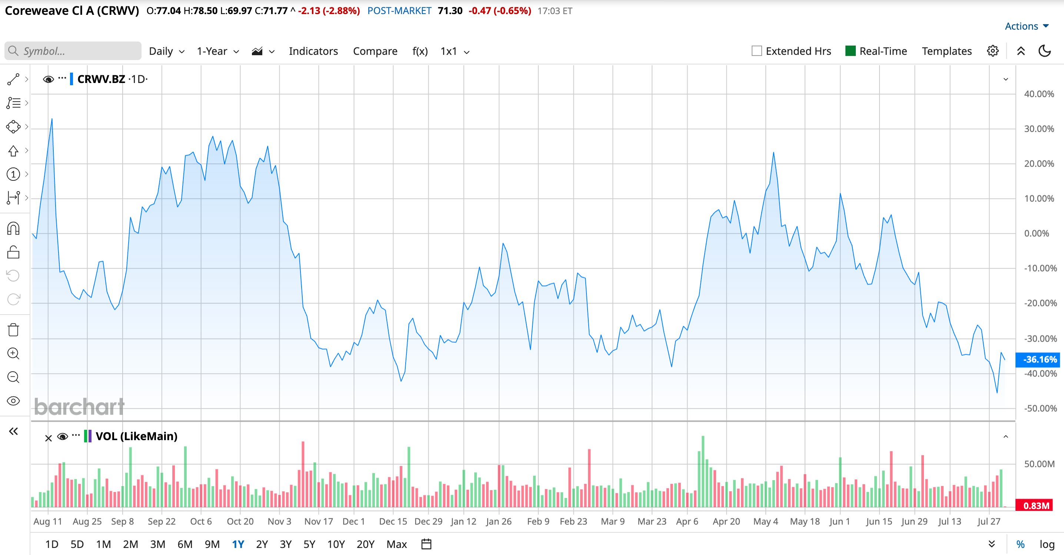This screenshot has width=1064, height=555.
Task: Enable the Extended Hrs checkbox
Action: pyautogui.click(x=757, y=51)
